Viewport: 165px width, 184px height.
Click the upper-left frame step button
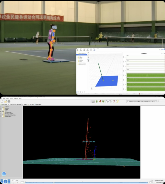[x=2, y=180]
